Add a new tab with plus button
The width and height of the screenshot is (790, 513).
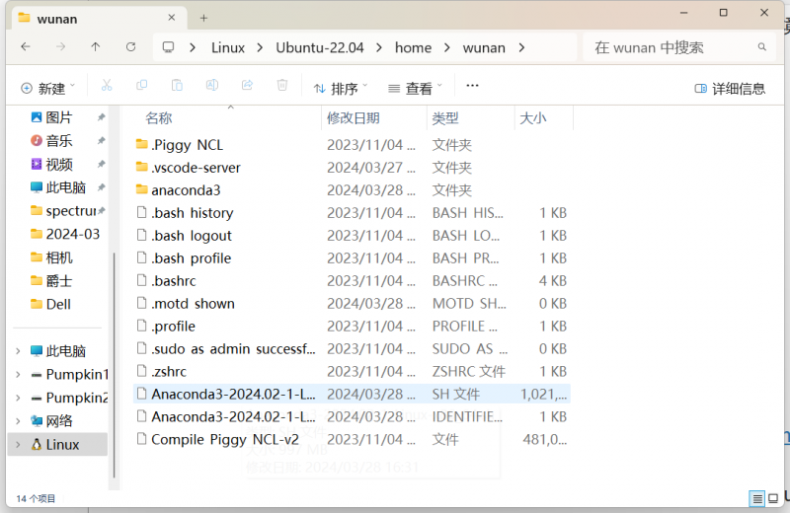click(203, 18)
